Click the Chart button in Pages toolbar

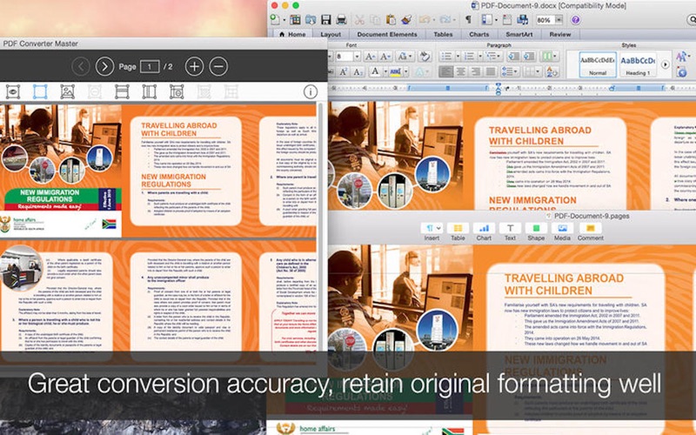(x=484, y=231)
